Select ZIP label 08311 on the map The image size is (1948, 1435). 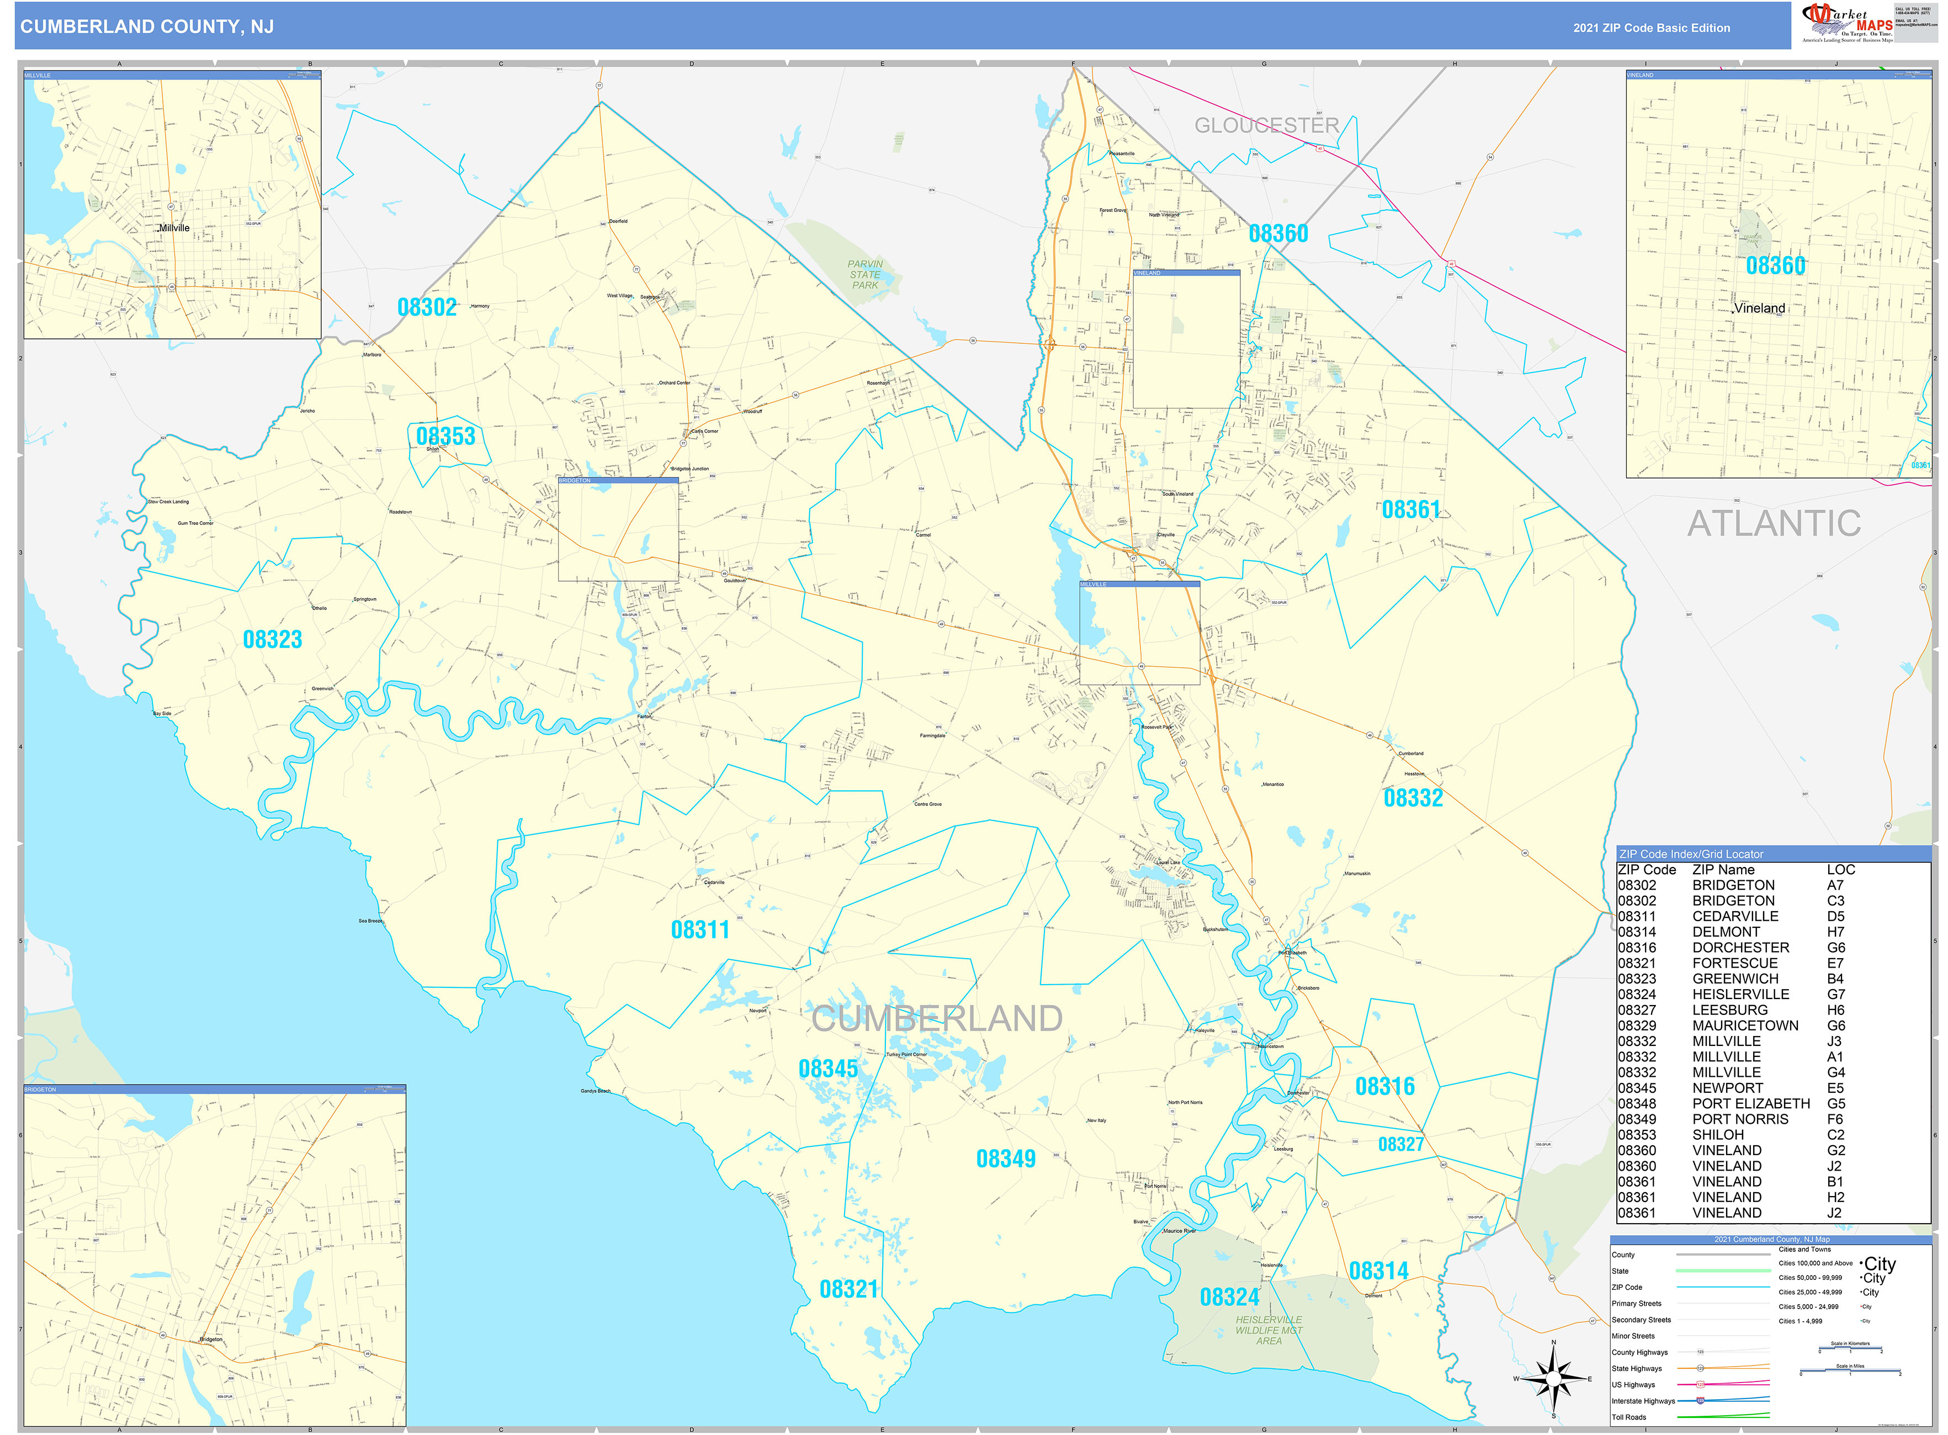click(700, 931)
